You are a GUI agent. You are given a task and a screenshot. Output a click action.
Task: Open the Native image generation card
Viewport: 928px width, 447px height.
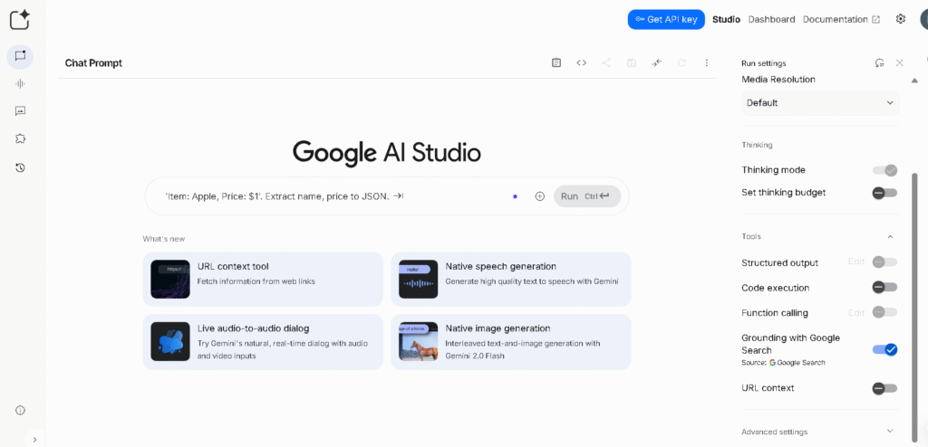point(511,342)
